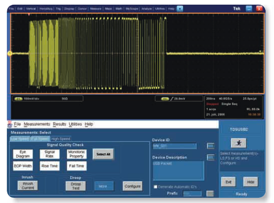Click the Hide button

(x=250, y=182)
